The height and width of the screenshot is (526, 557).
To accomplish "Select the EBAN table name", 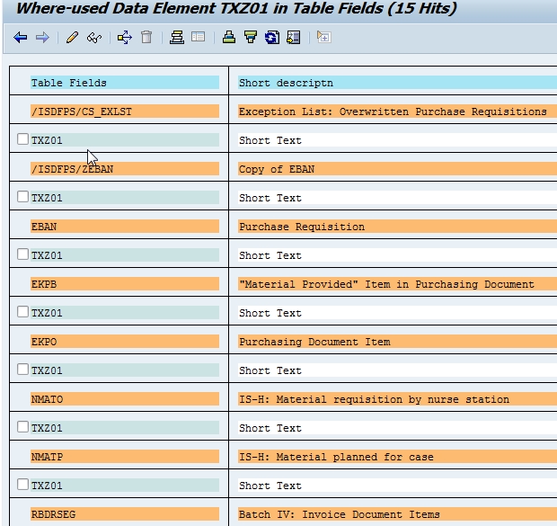I will 44,227.
